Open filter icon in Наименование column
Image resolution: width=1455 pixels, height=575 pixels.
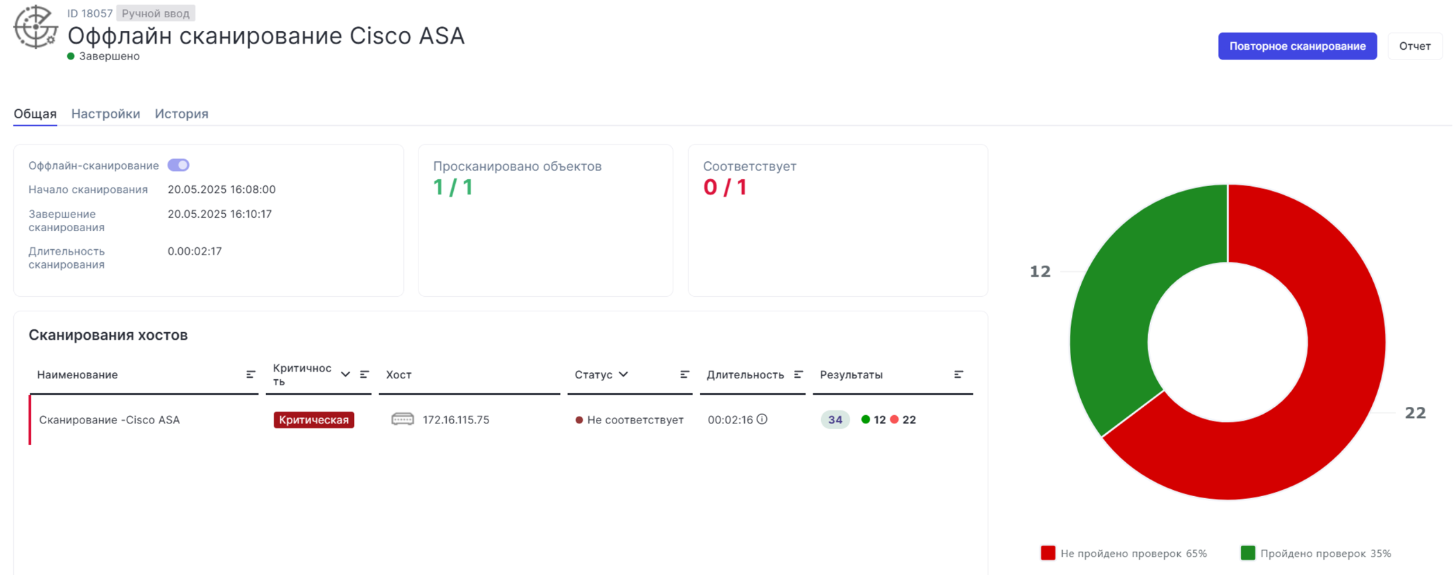(251, 374)
